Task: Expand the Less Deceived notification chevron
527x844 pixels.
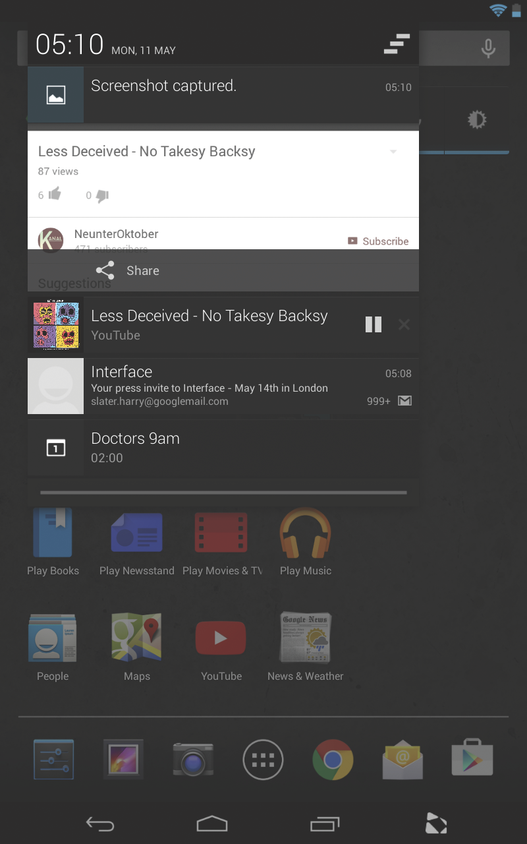Action: pyautogui.click(x=393, y=152)
